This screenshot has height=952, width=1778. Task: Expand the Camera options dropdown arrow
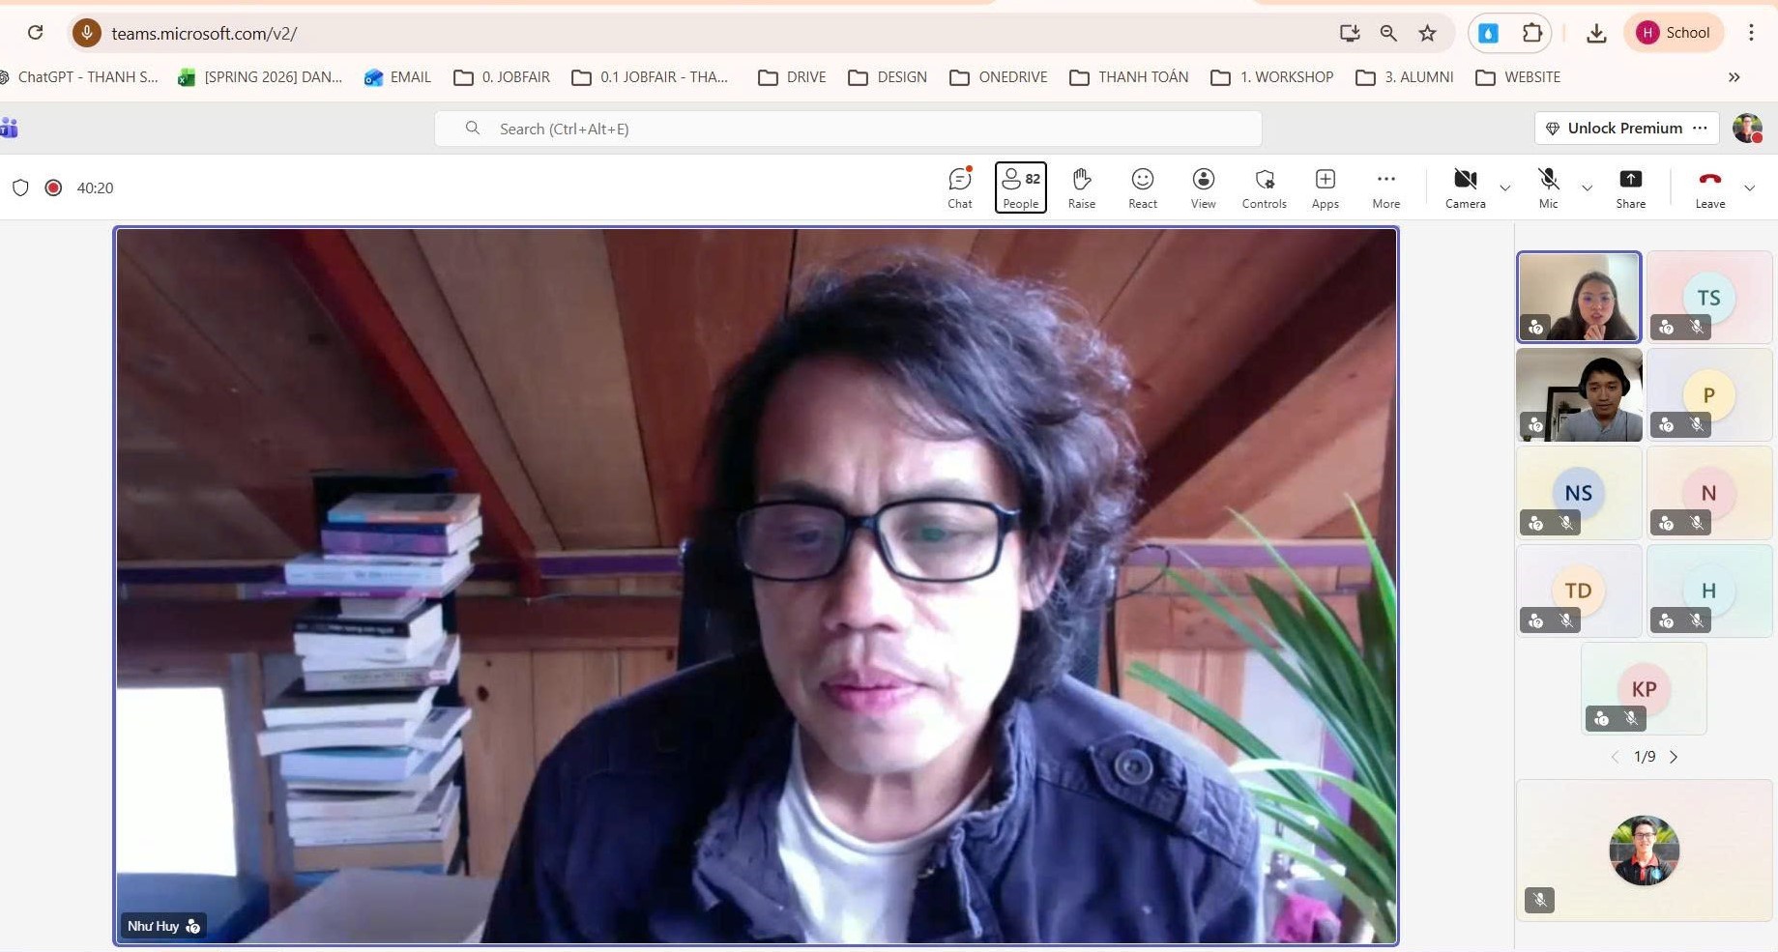click(1504, 188)
